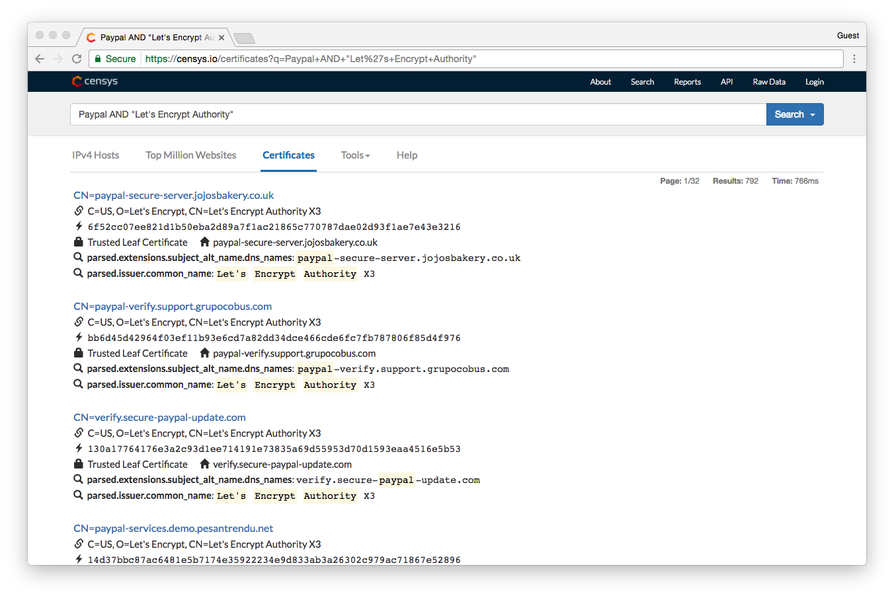Click the Censys logo in header
894x598 pixels.
95,81
